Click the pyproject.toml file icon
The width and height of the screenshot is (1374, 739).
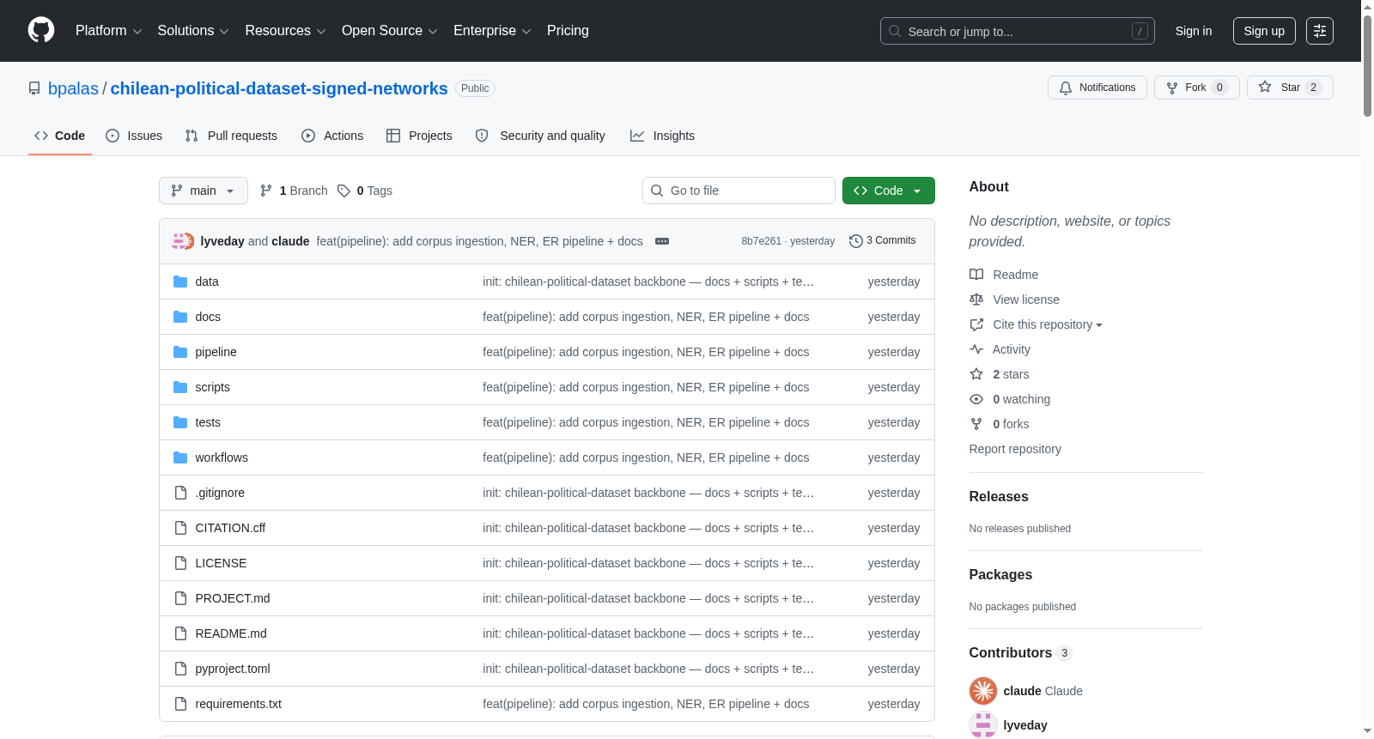click(x=180, y=669)
